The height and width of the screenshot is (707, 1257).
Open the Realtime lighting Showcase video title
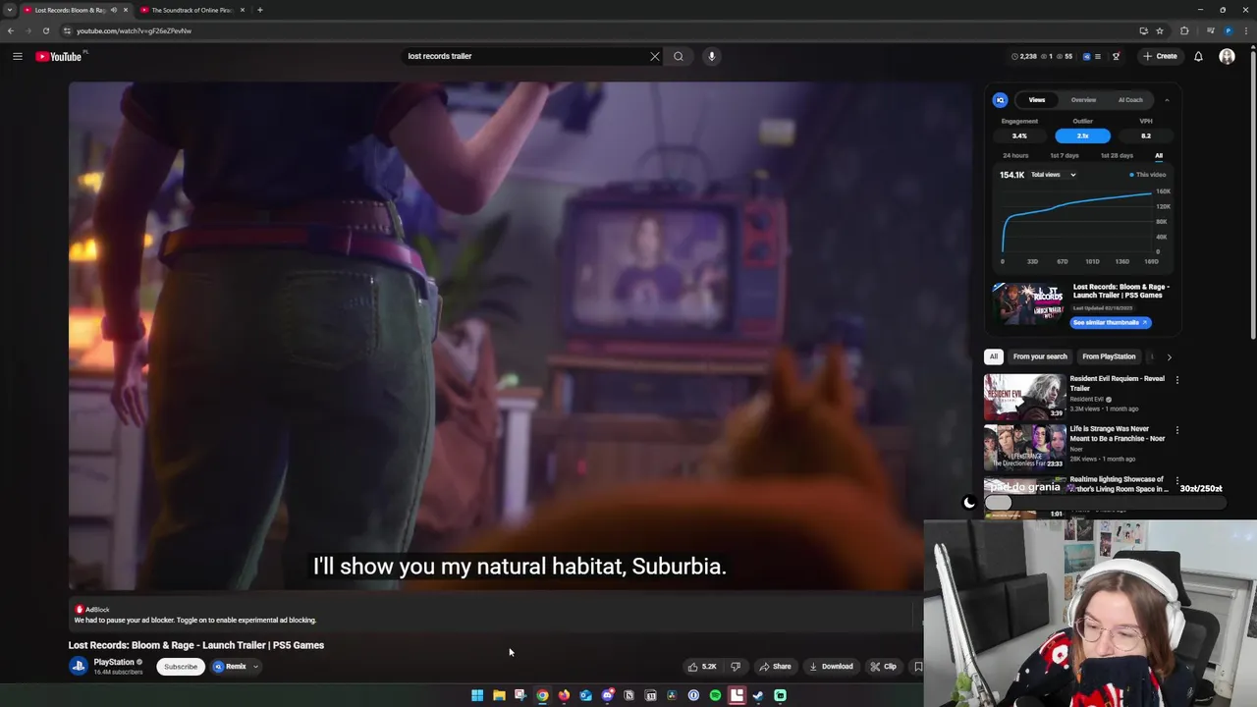(x=1119, y=484)
